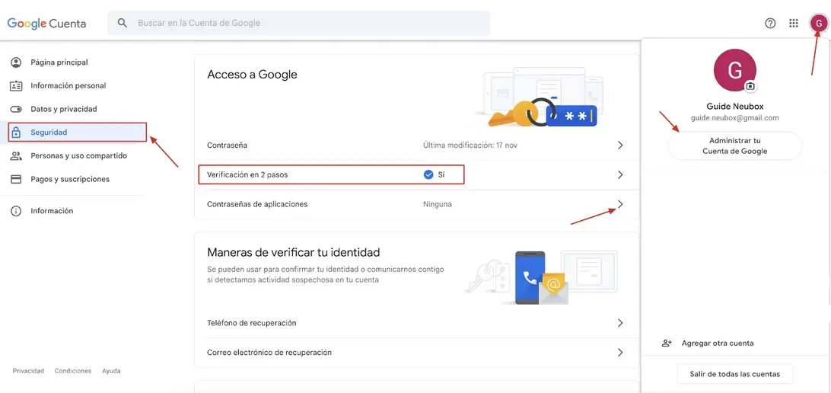
Task: Open the Google apps grid icon
Action: [794, 24]
